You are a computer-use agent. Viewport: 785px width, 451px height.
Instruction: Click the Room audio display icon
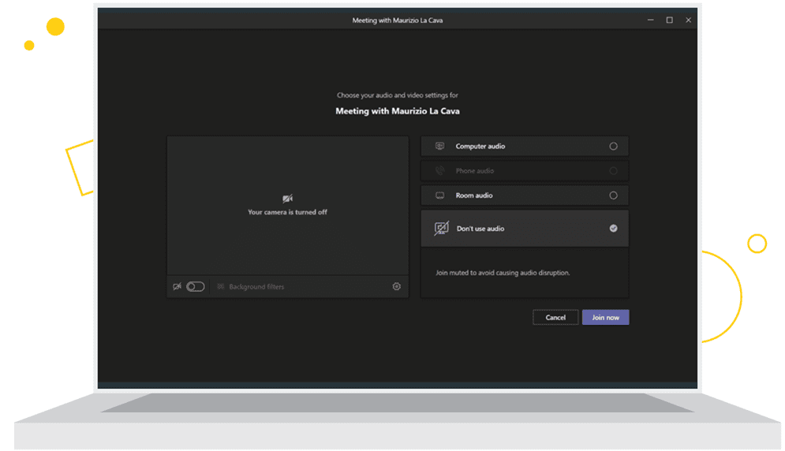click(439, 195)
